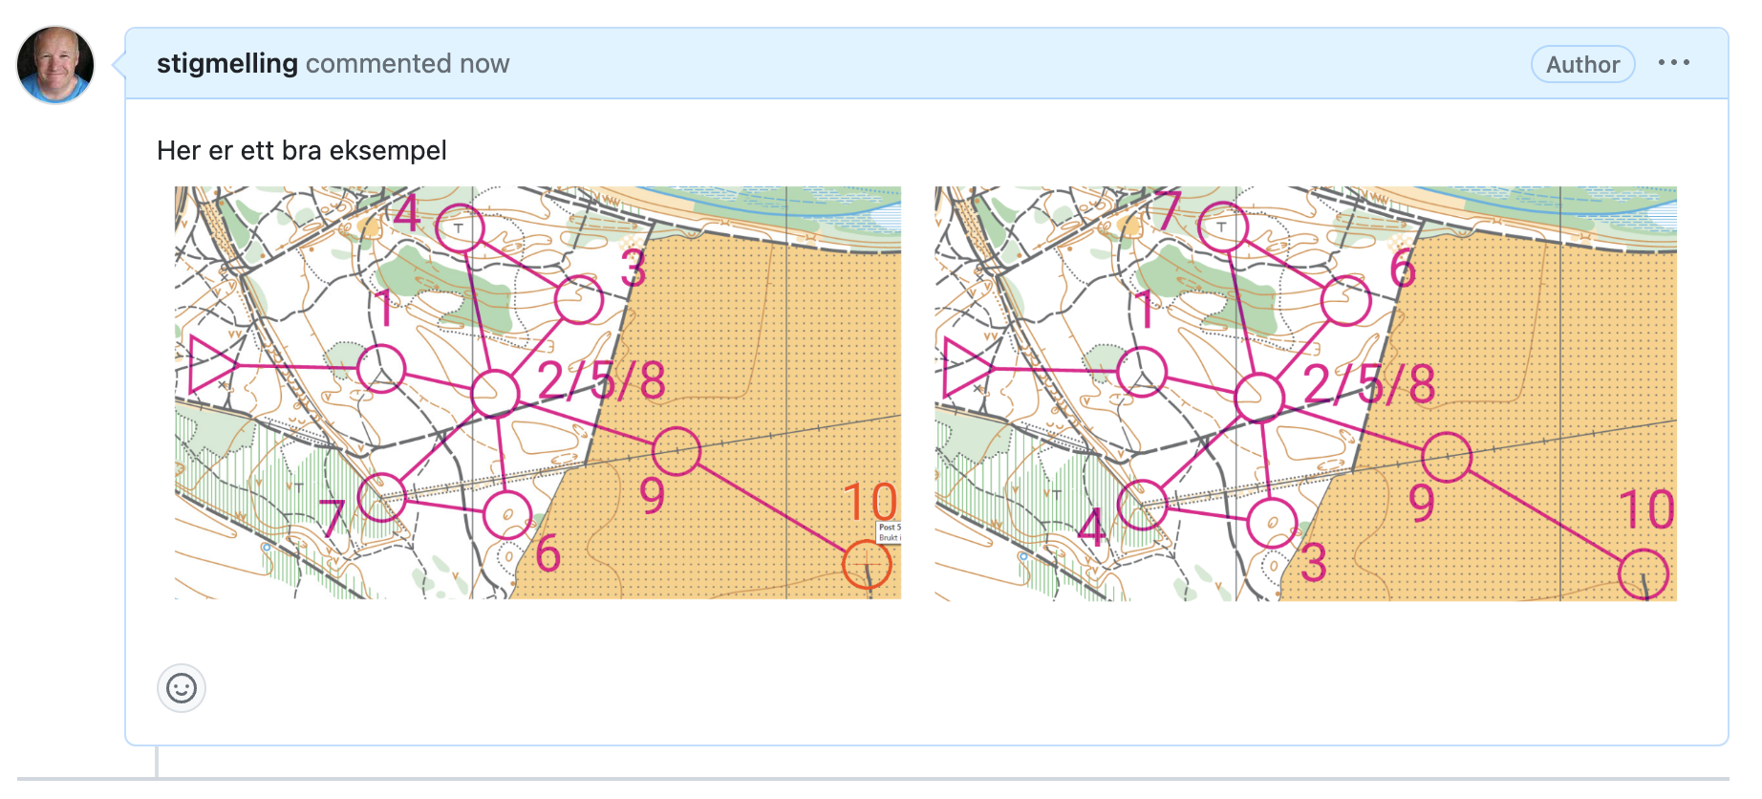Select the control 10 circle in the right map
The image size is (1762, 799).
pos(1644,574)
